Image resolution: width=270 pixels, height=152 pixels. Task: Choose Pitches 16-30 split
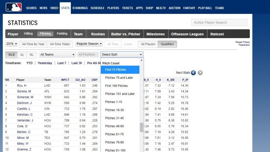click(x=120, y=110)
